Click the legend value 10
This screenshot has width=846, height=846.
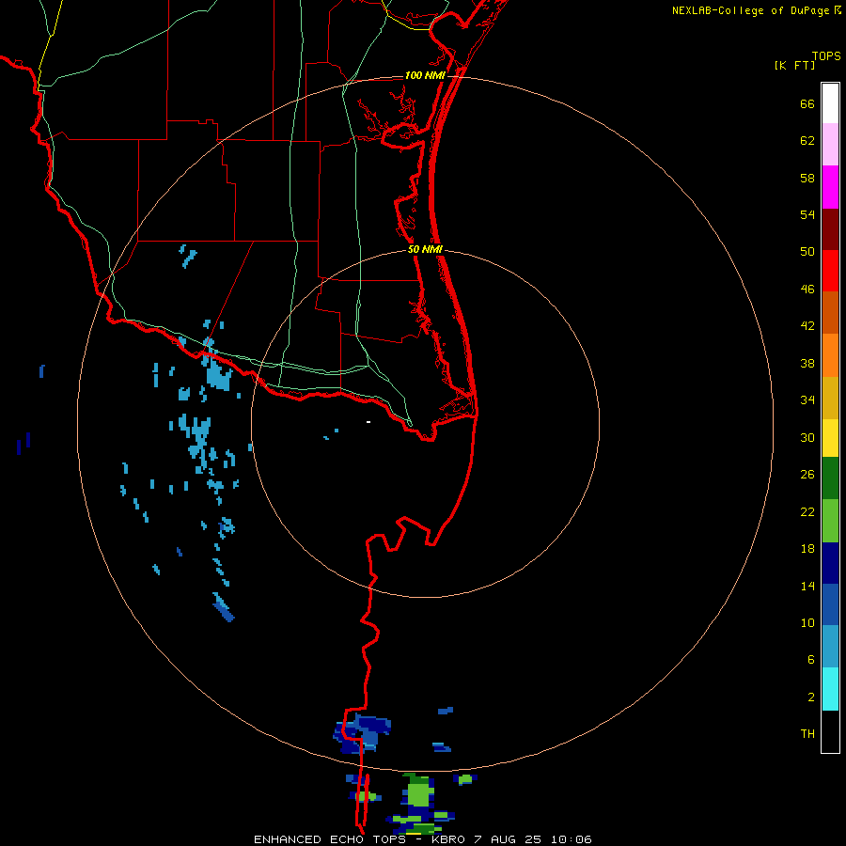click(807, 623)
